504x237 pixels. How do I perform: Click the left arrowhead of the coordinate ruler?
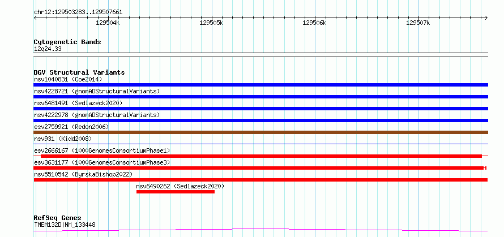tap(35, 18)
